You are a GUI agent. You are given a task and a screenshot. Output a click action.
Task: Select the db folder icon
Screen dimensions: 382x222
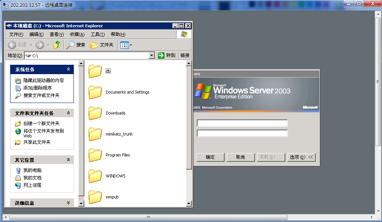(95, 72)
